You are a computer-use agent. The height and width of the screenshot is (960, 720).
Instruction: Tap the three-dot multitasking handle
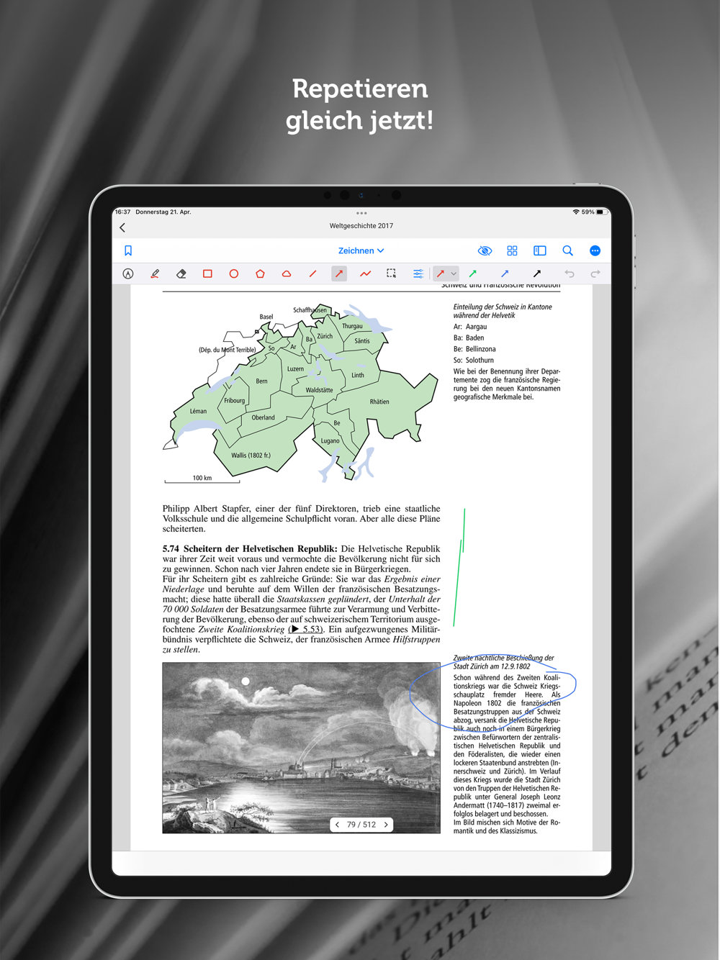click(x=361, y=213)
